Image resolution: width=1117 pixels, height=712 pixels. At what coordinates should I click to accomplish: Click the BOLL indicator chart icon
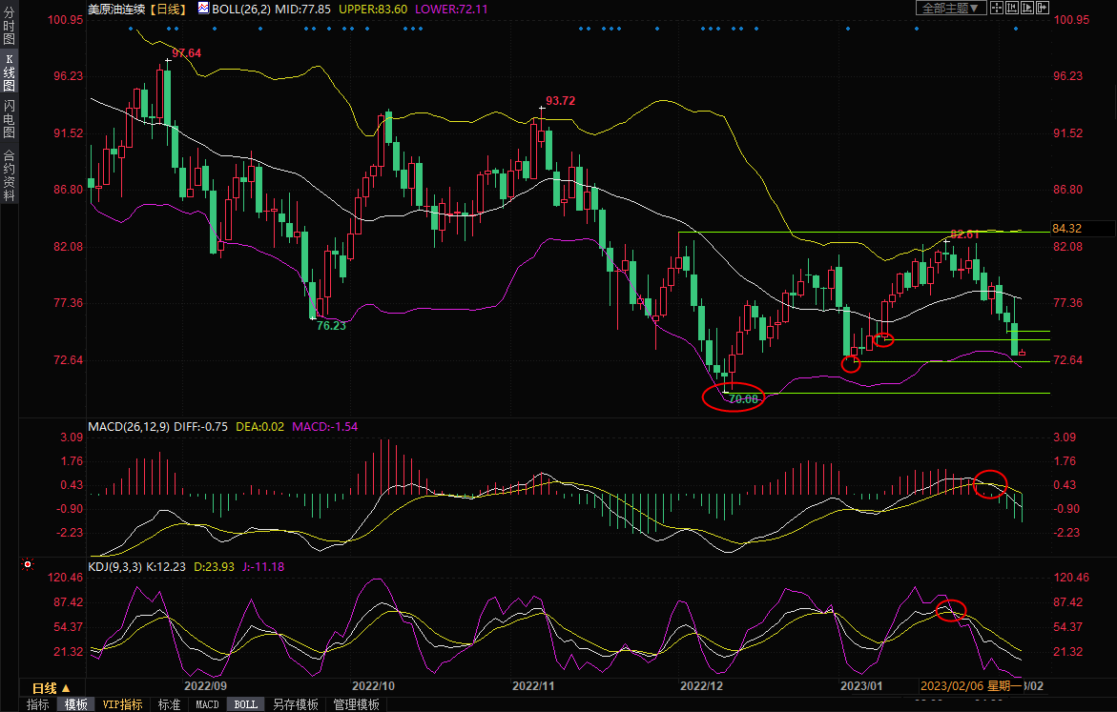tap(203, 8)
